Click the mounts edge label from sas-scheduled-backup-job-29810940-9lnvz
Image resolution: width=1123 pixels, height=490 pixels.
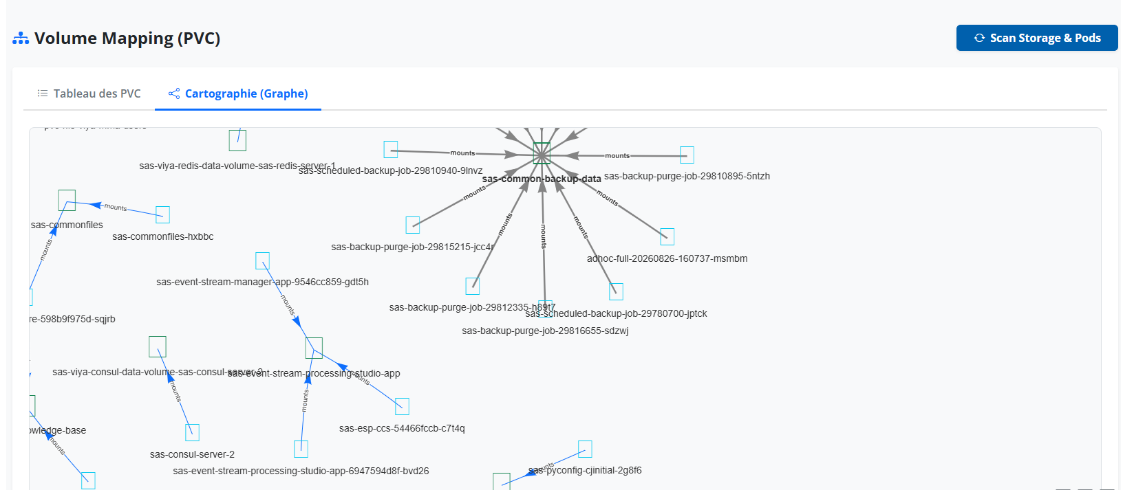(462, 153)
